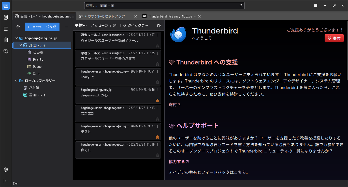The image size is (348, 187).
Task: Follow the 協力する link
Action: 179,162
